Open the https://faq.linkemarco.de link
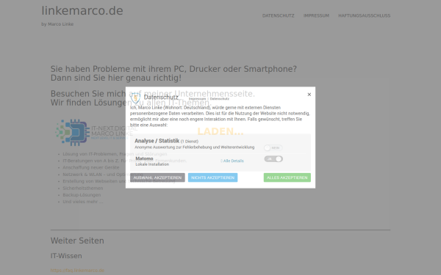The image size is (441, 275). coord(77,271)
